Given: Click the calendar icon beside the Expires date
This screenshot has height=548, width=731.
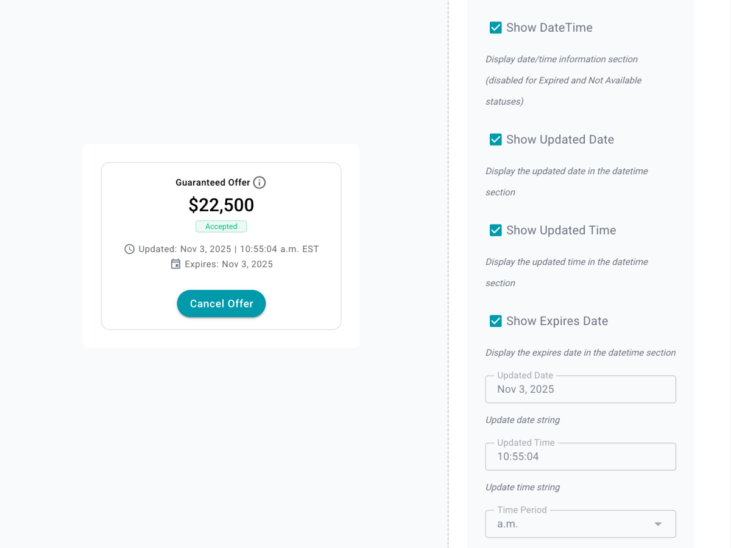Looking at the screenshot, I should (175, 264).
